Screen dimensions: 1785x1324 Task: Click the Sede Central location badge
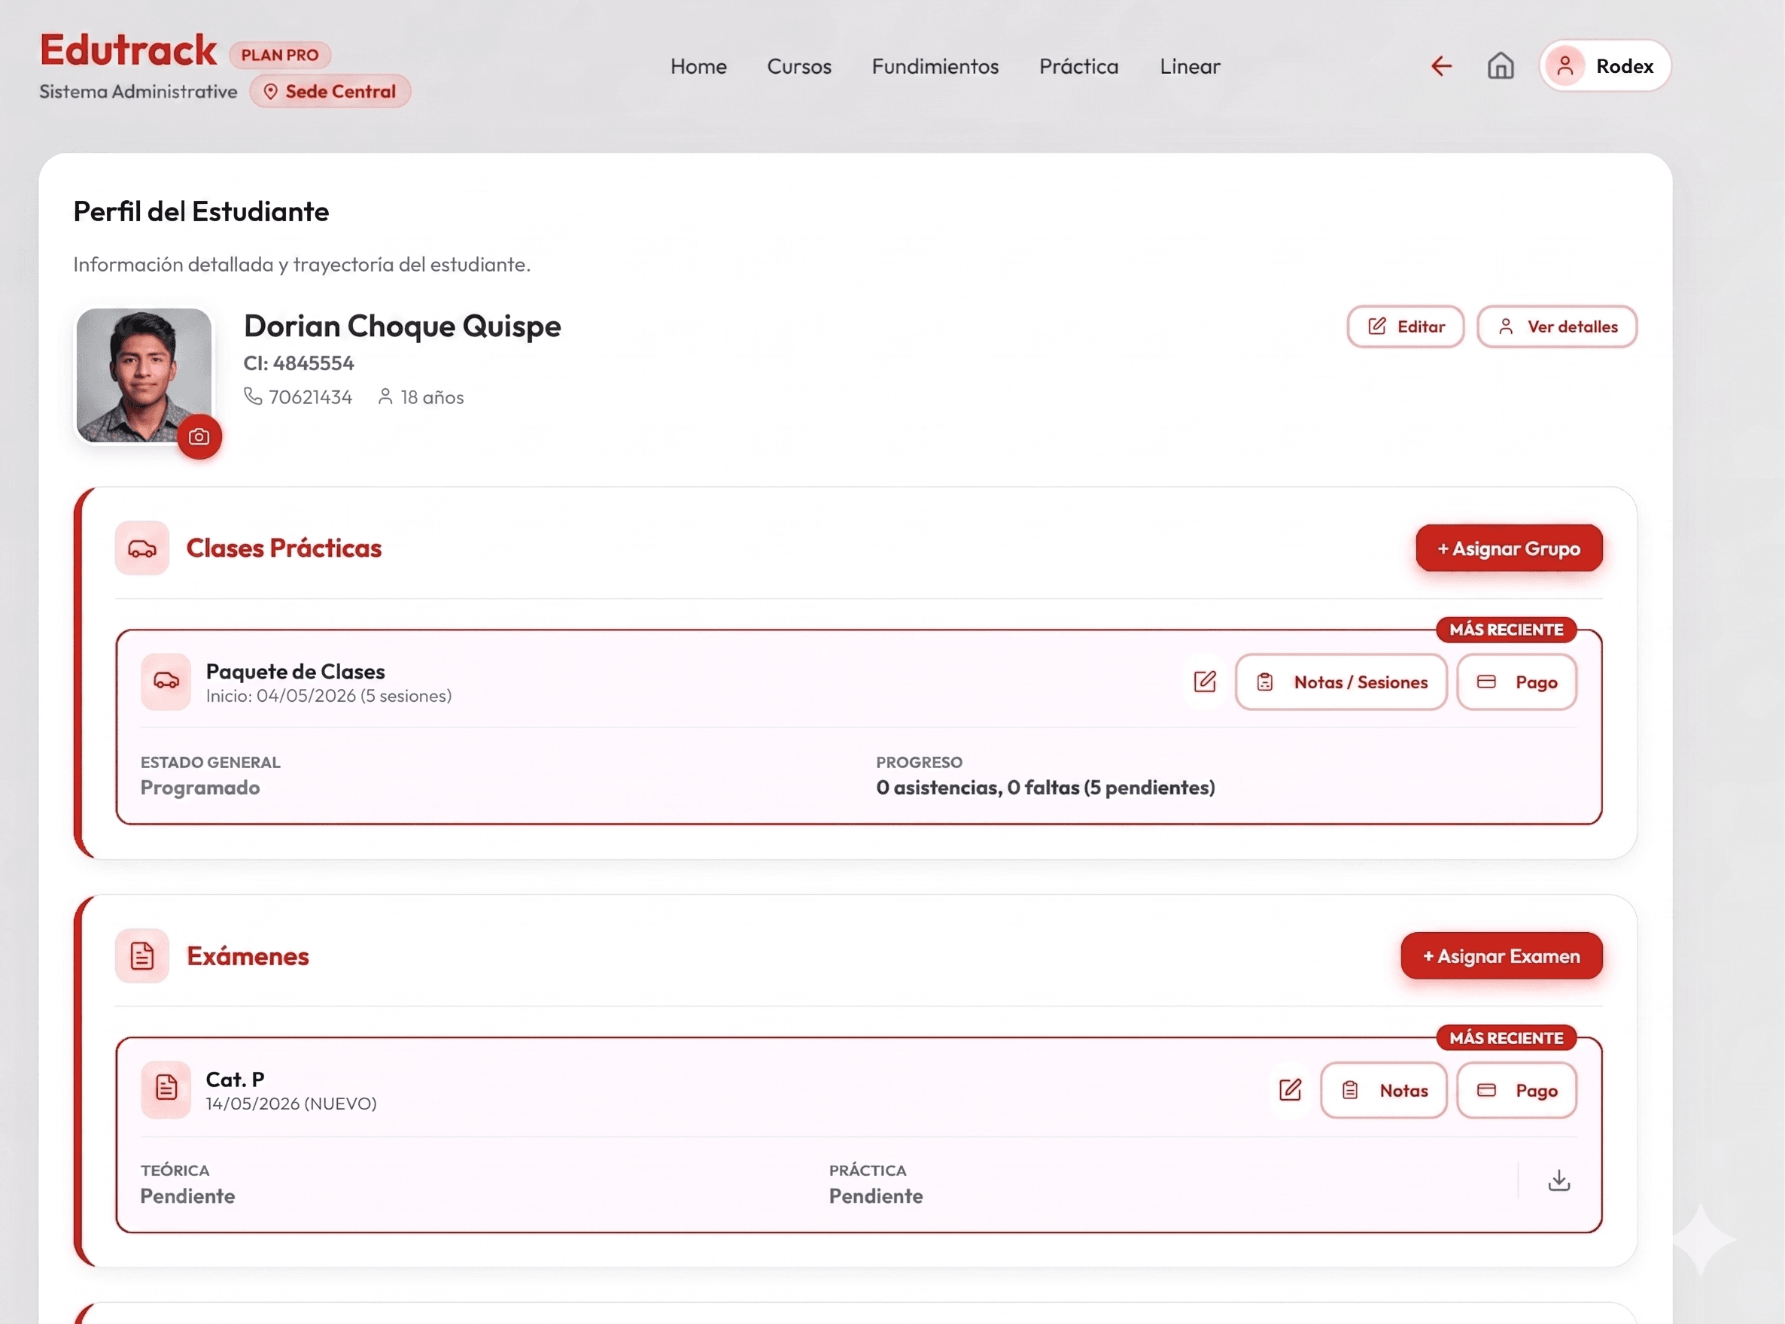pos(330,93)
